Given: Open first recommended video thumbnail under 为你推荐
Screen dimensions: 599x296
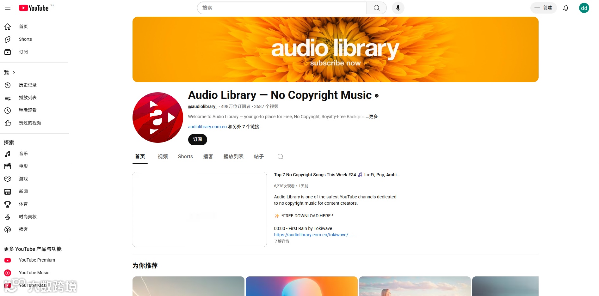Looking at the screenshot, I should coord(188,286).
